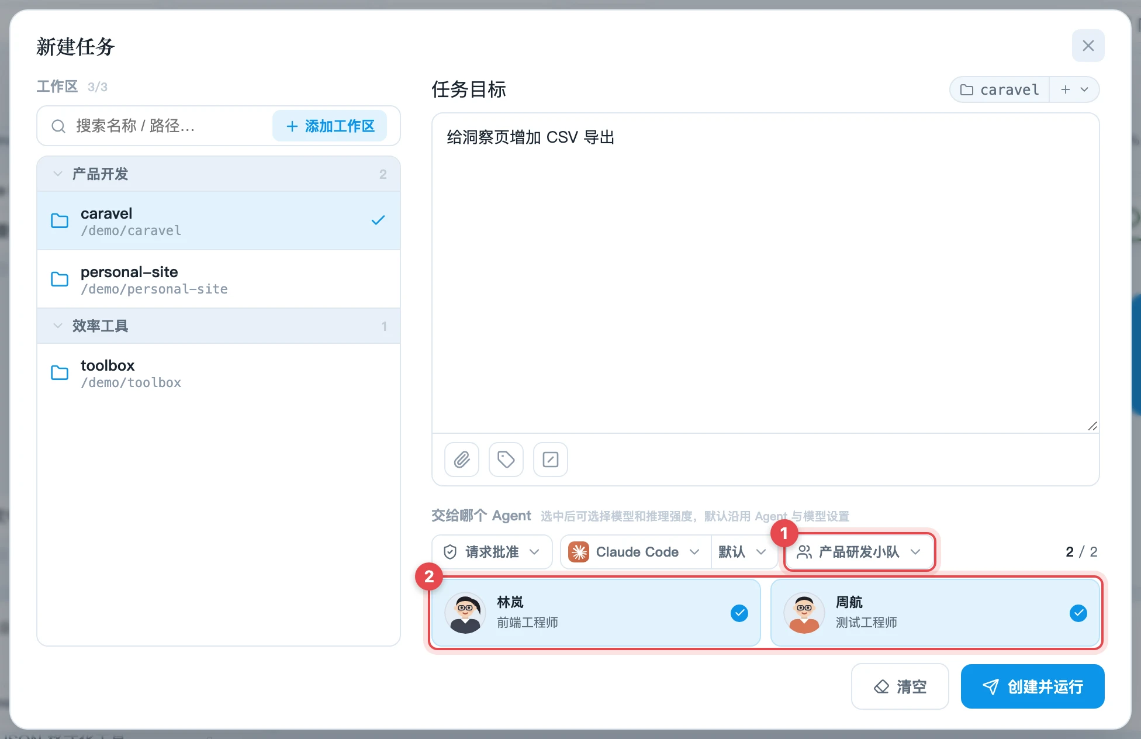
Task: Close the 新建任务 dialog
Action: (x=1088, y=46)
